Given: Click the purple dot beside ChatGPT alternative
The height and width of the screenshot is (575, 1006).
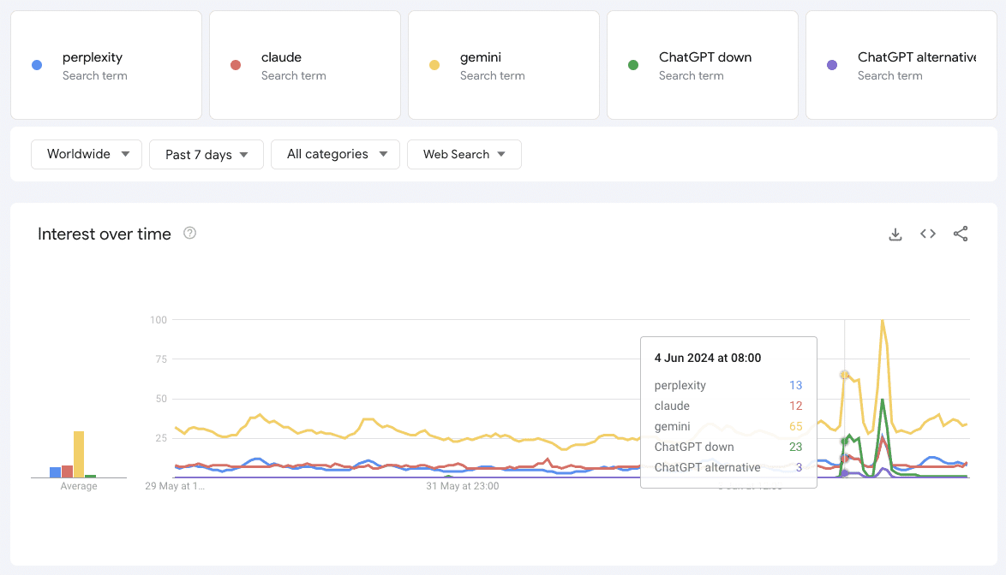Looking at the screenshot, I should pos(831,65).
